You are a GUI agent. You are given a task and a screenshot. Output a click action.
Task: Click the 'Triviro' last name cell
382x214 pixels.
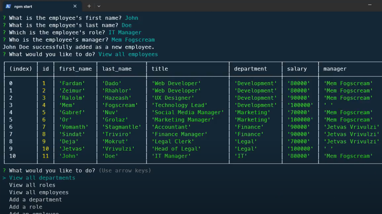117,134
